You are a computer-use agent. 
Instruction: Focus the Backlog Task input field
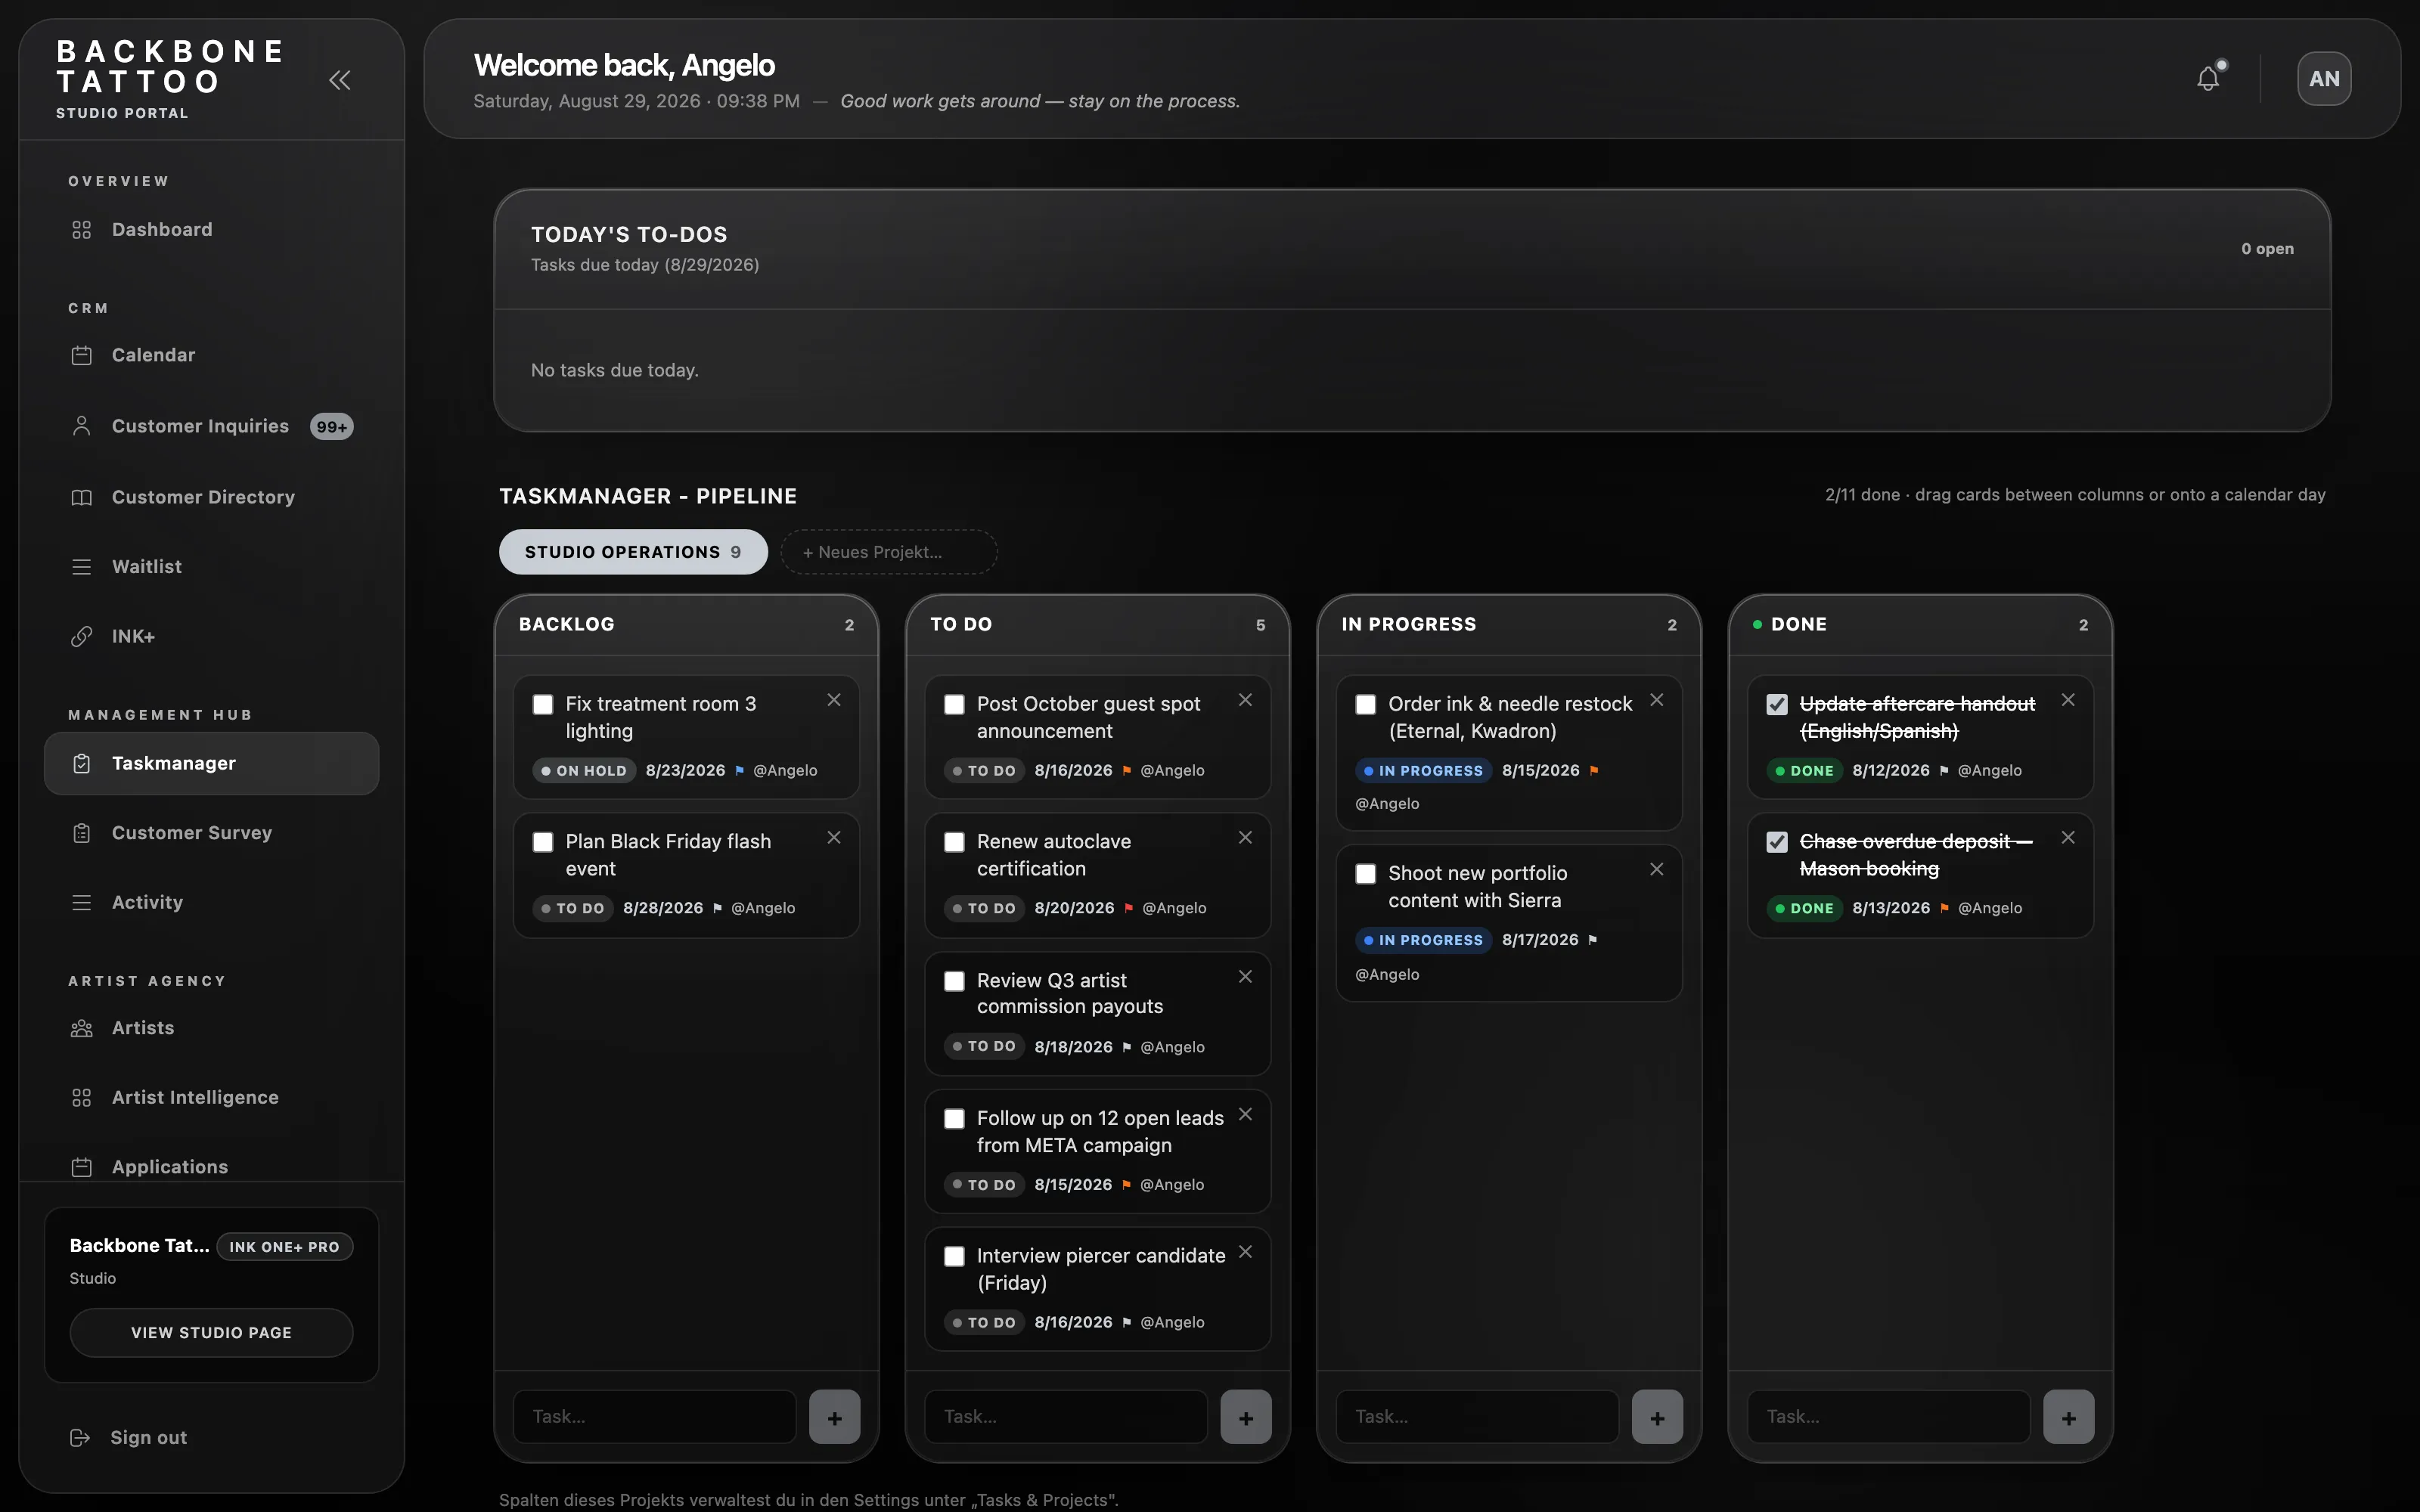[x=654, y=1417]
